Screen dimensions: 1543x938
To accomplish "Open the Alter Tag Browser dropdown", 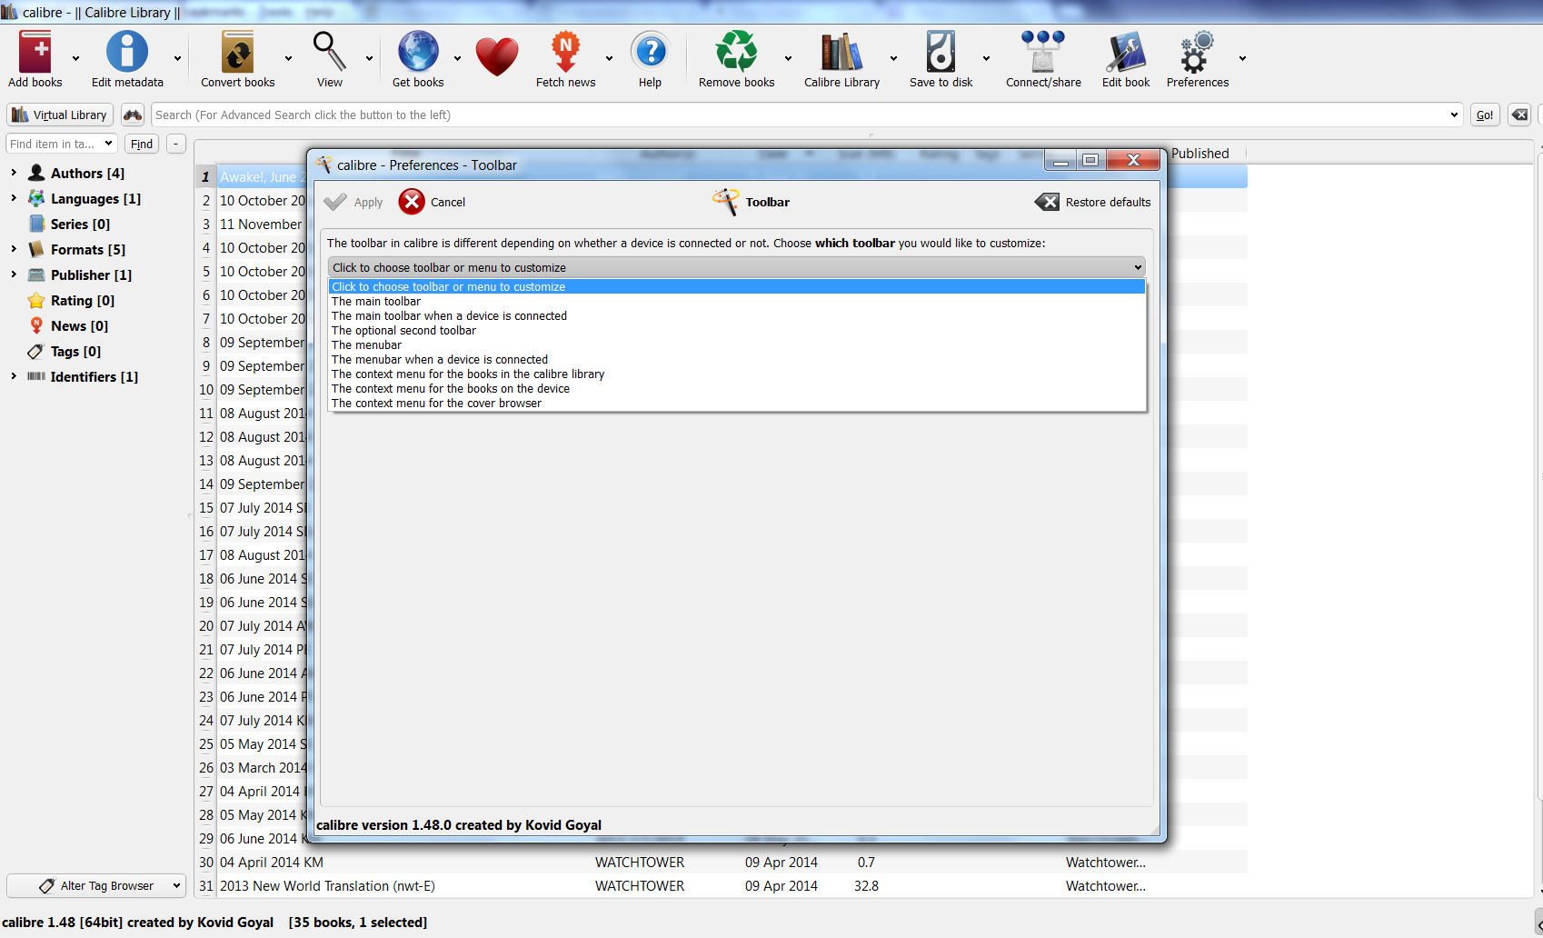I will (95, 885).
